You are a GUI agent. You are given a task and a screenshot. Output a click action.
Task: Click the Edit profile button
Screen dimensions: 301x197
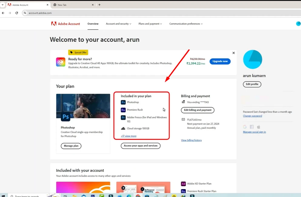tap(252, 84)
